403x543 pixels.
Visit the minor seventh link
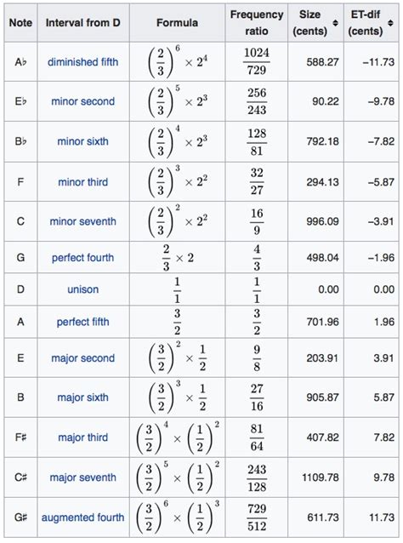(83, 221)
